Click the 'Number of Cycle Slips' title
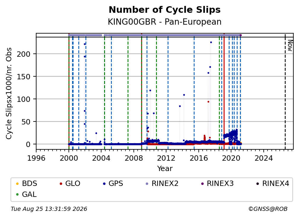This screenshot has width=299, height=218. click(x=165, y=10)
